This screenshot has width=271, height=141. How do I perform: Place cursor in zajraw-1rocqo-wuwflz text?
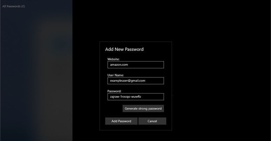pyautogui.click(x=125, y=97)
